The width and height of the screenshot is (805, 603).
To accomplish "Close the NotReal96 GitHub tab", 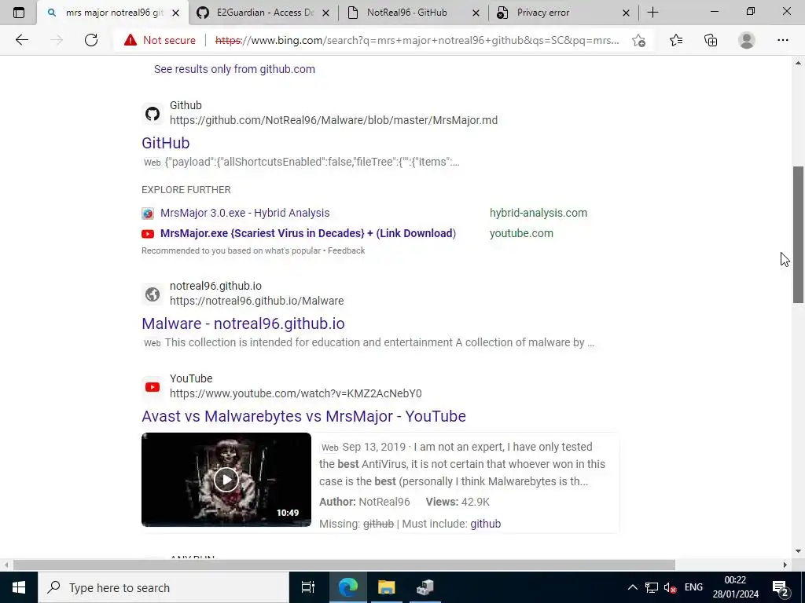I will [x=476, y=13].
